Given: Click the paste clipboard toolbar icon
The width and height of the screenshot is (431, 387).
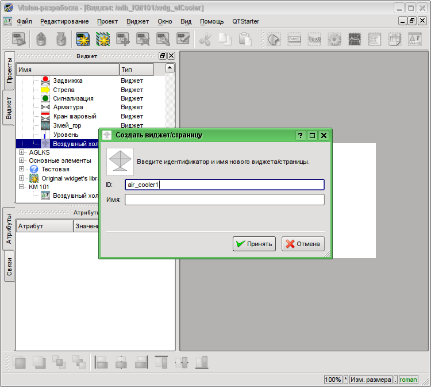Looking at the screenshot, I should [x=245, y=40].
